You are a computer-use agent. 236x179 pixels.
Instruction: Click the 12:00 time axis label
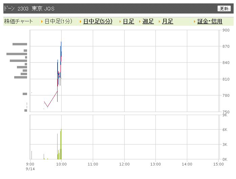point(124,164)
